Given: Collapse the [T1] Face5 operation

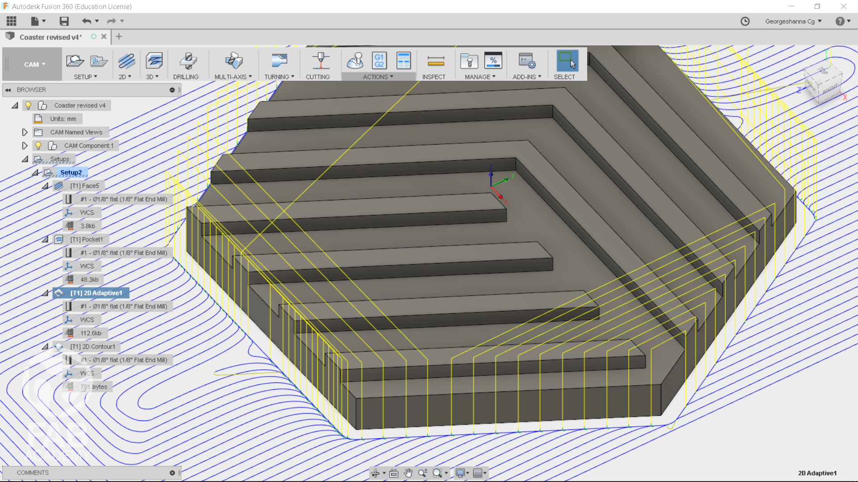Looking at the screenshot, I should (45, 186).
